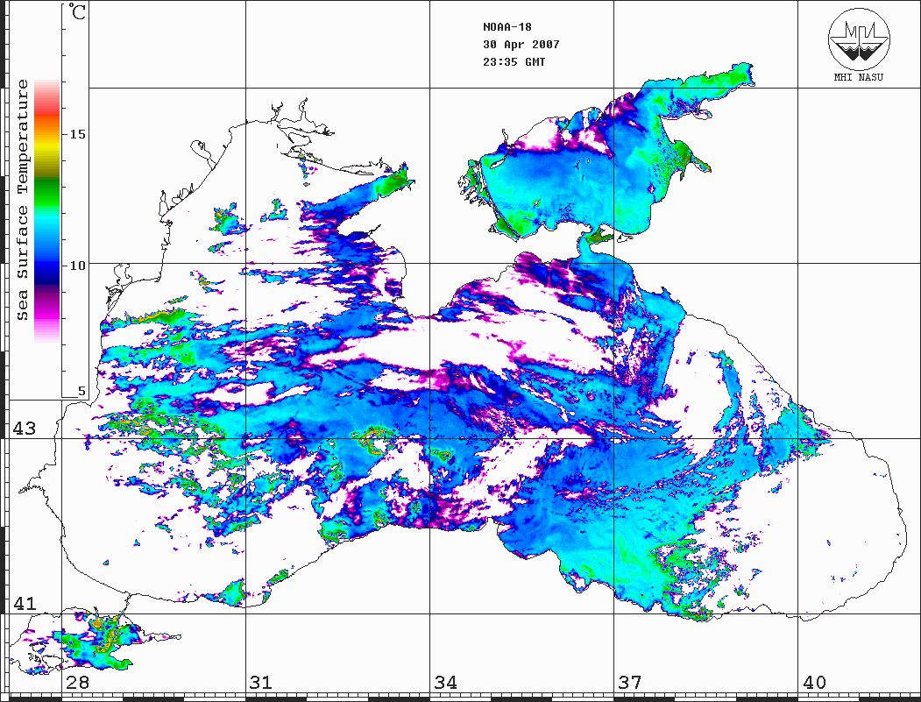Click the 'Sea Surface Temperature' vertical label

tap(22, 201)
